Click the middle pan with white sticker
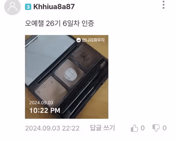The image size is (175, 142). (x=70, y=73)
